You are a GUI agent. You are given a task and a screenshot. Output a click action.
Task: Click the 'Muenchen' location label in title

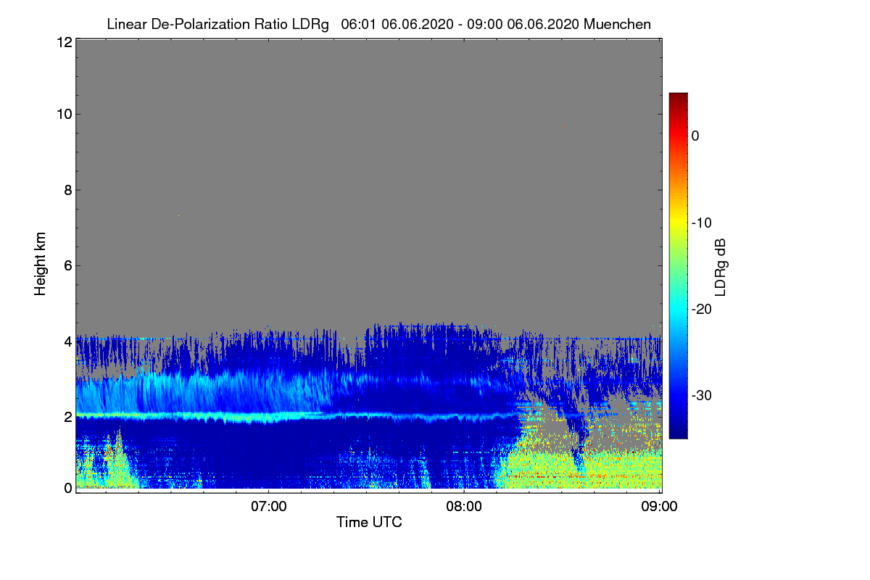point(617,25)
